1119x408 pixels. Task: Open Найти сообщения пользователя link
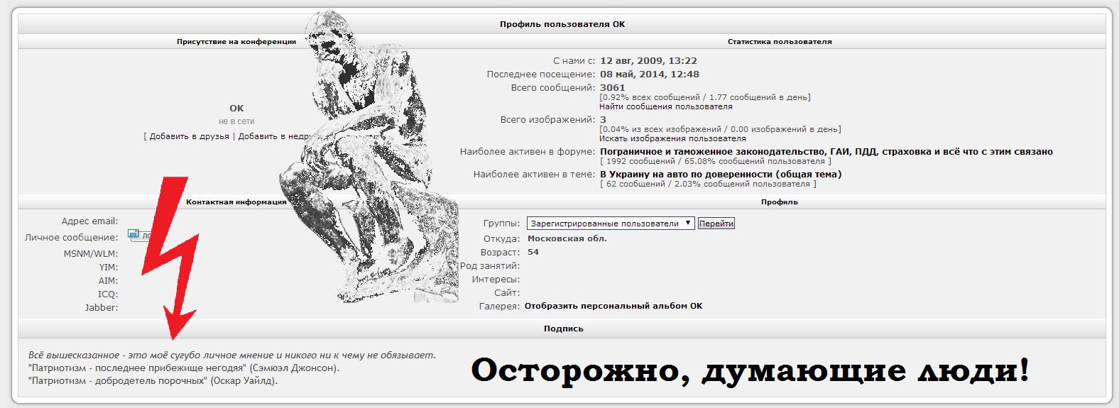pyautogui.click(x=665, y=107)
